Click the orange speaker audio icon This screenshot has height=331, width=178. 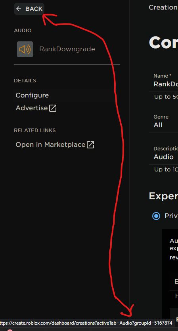[25, 49]
